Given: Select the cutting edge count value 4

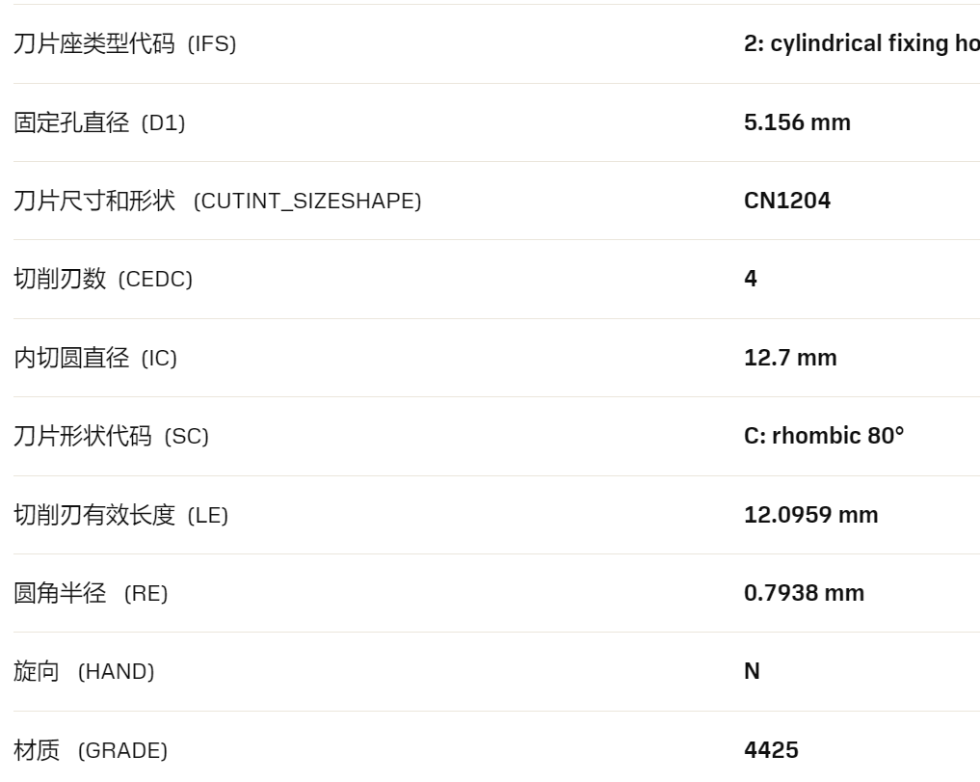Looking at the screenshot, I should (751, 279).
